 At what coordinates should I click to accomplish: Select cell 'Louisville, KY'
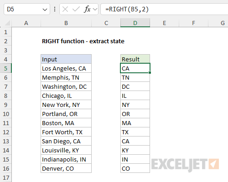(x=66, y=150)
